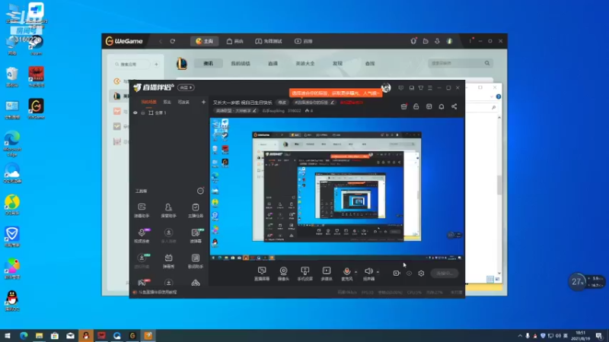Image resolution: width=609 pixels, height=342 pixels.
Task: Edit the 英雄联盟 category label
Action: point(236,111)
